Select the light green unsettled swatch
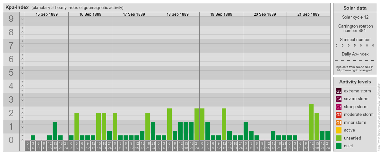 point(339,138)
